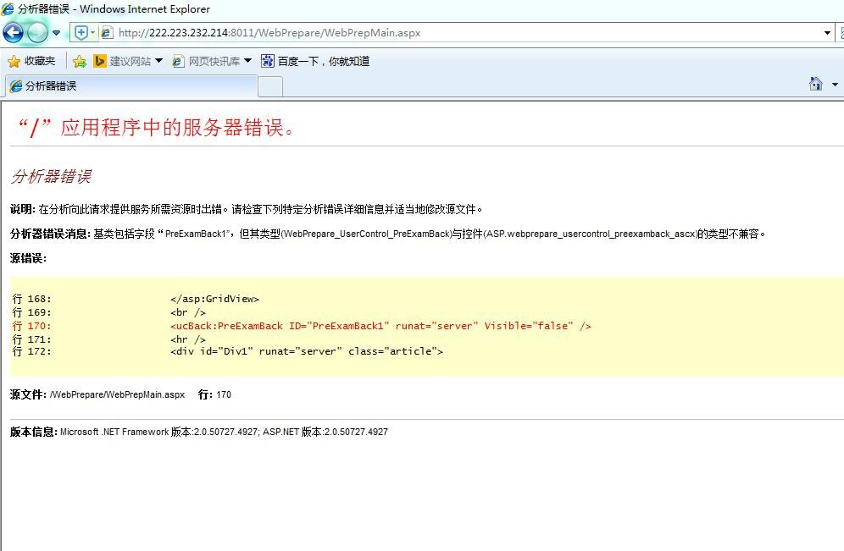Open the 百度一下，你就知道 favorite link
Image resolution: width=844 pixels, height=551 pixels.
coord(324,61)
